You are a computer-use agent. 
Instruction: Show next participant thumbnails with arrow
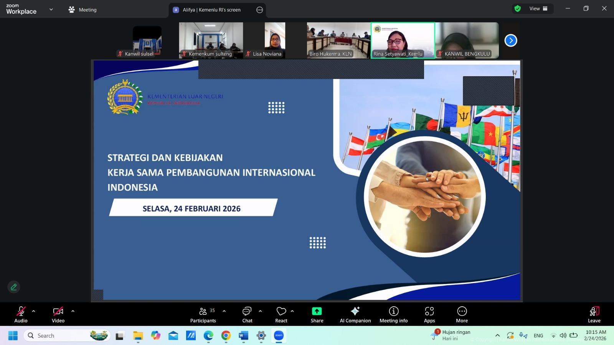coord(510,40)
